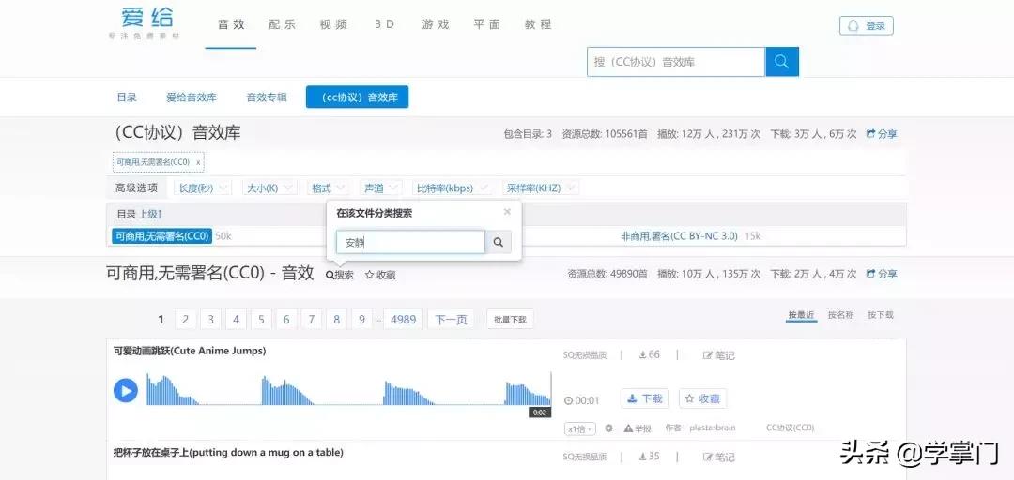Go to page 5

pyautogui.click(x=261, y=319)
